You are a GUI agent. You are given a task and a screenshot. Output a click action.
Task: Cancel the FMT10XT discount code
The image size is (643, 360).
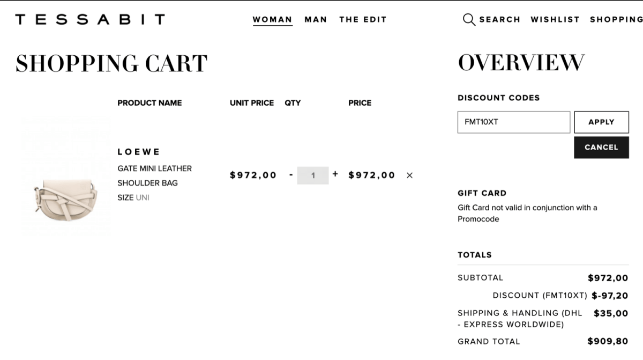601,148
